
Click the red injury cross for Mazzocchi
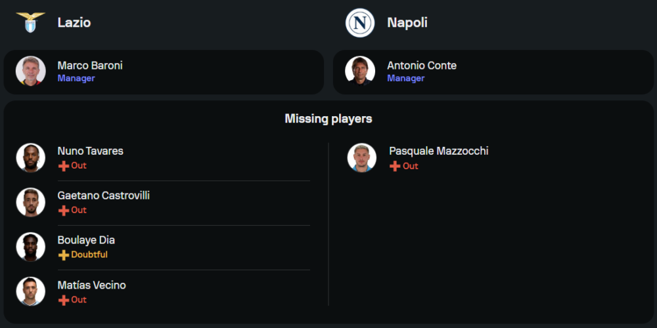pos(395,167)
